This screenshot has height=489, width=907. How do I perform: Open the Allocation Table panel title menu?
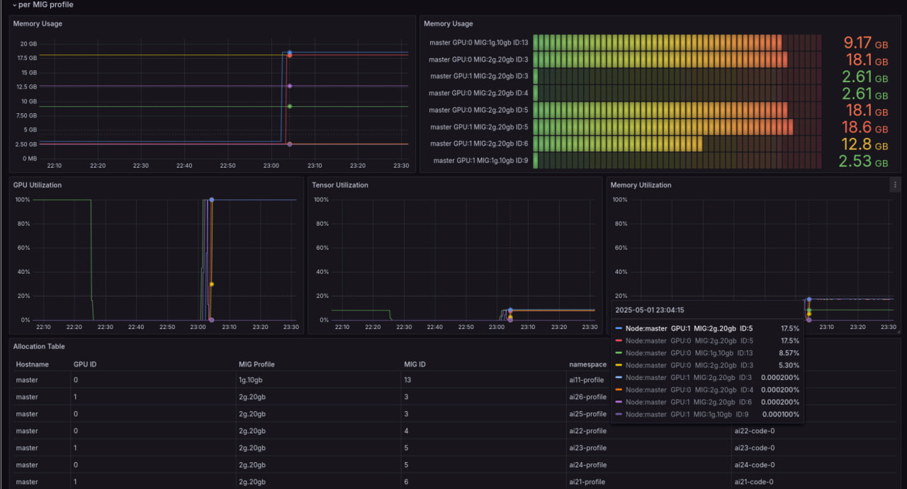(39, 347)
